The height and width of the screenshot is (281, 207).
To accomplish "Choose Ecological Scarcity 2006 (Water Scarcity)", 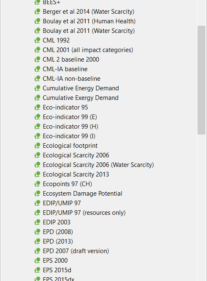I will click(98, 165).
